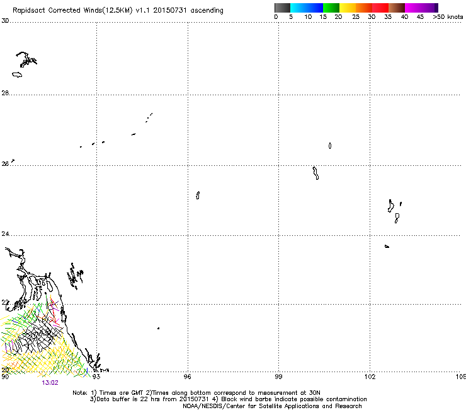The width and height of the screenshot is (466, 410).
Task: Click the green 15-20 knots color segment
Action: (331, 8)
